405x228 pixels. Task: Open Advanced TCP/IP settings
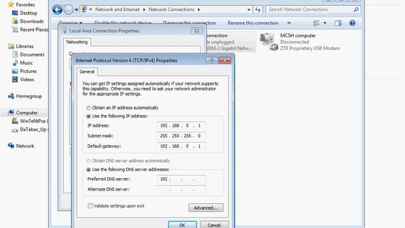click(206, 208)
